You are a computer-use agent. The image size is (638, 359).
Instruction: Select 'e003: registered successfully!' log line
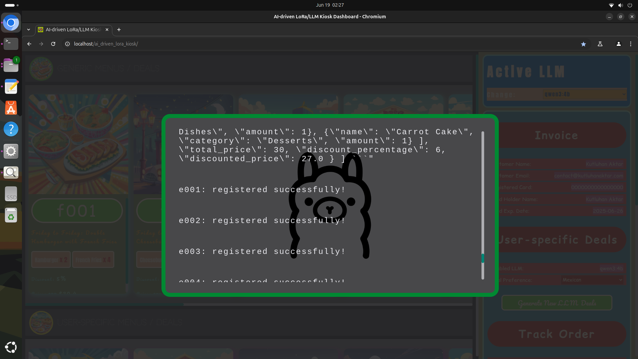(262, 252)
